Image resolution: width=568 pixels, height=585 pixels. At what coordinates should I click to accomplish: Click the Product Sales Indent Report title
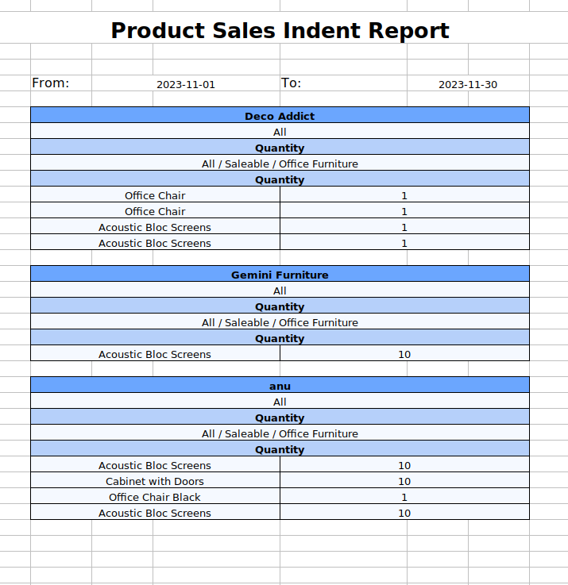(280, 31)
